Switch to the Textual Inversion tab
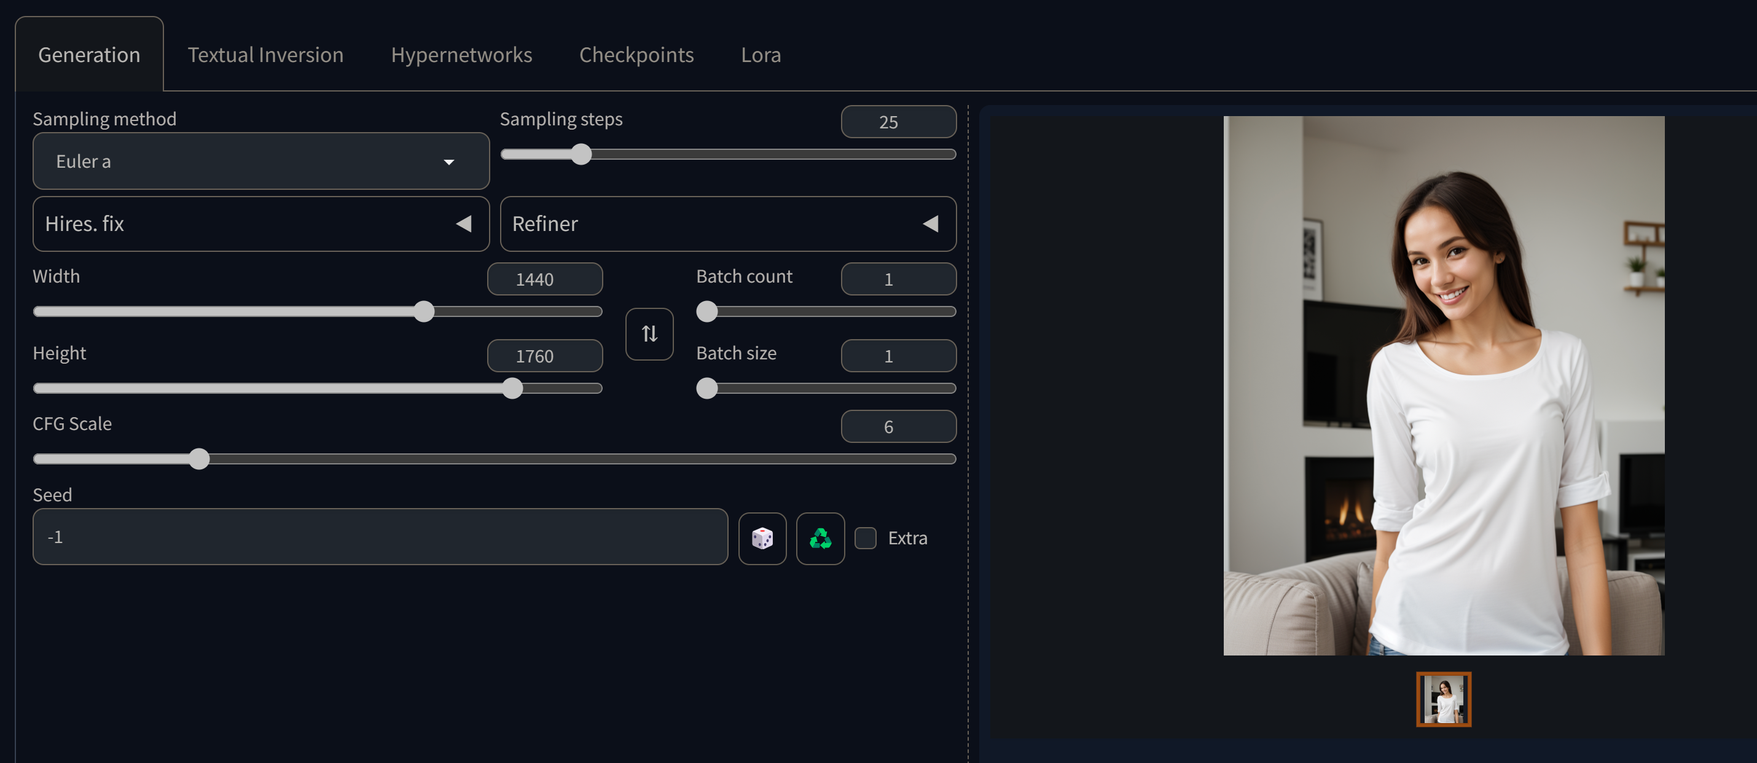Viewport: 1757px width, 763px height. click(x=265, y=55)
